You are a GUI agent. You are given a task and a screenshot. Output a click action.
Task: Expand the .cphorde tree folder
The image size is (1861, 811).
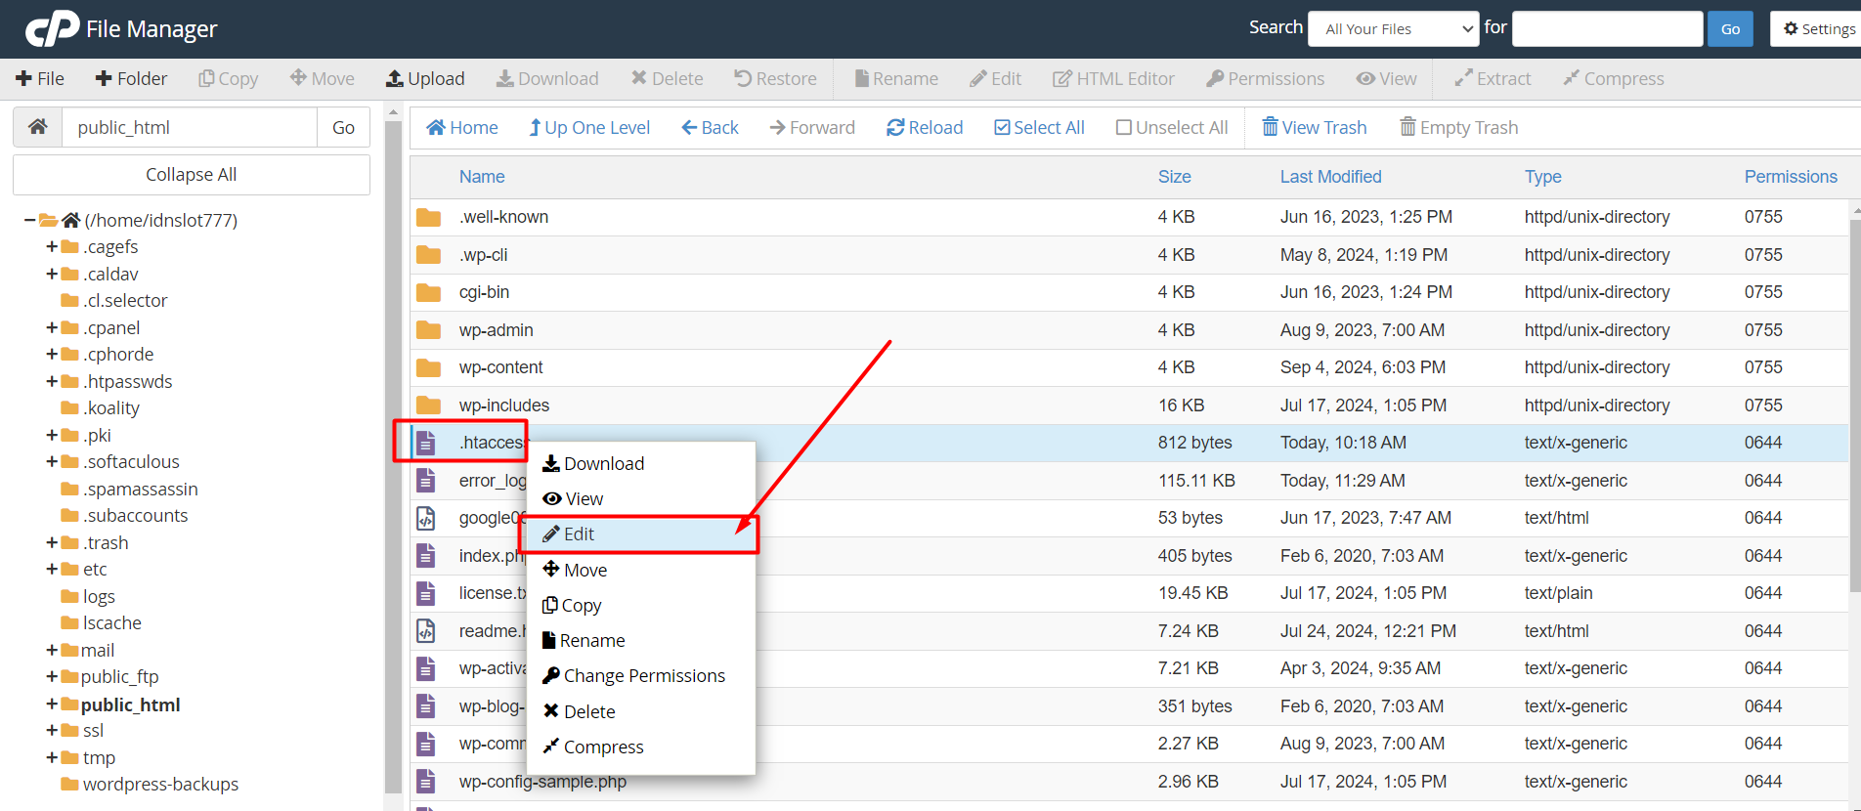(52, 354)
